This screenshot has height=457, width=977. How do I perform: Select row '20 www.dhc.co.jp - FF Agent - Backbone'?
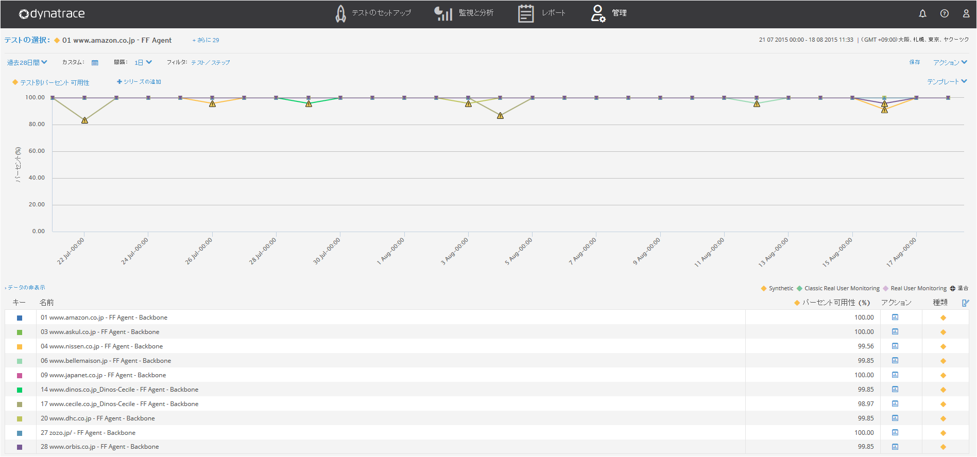click(487, 418)
